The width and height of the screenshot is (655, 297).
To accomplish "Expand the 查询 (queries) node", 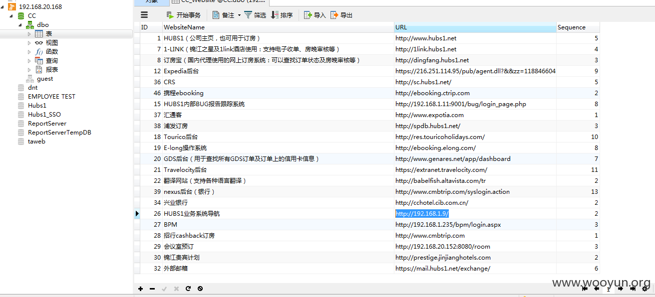I will [x=29, y=61].
